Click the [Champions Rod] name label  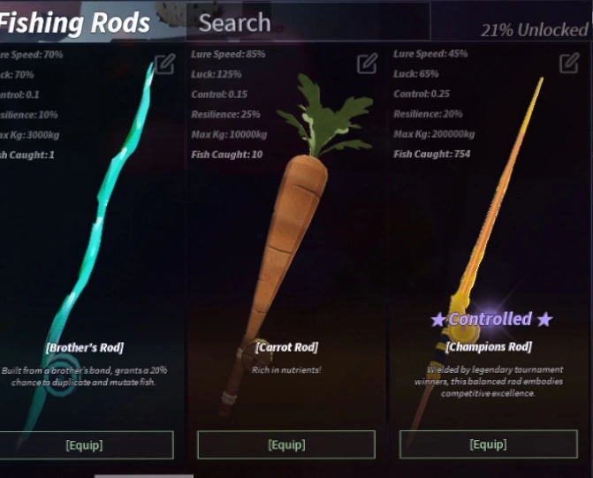(489, 346)
